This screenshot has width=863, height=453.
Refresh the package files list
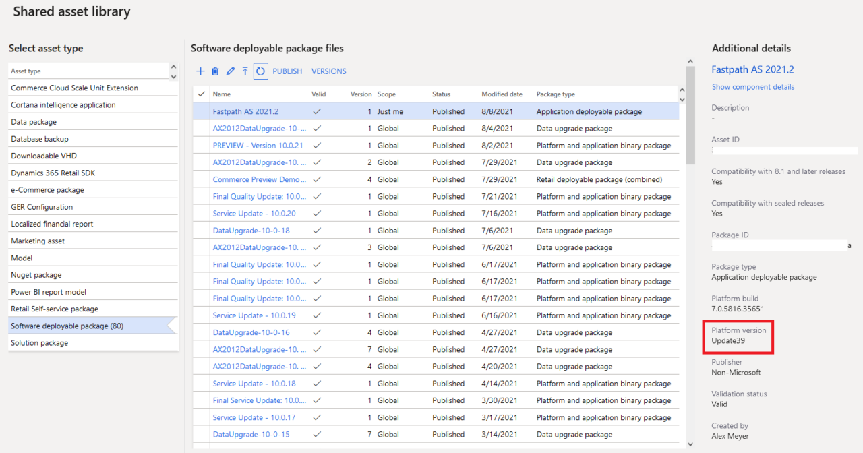[260, 71]
